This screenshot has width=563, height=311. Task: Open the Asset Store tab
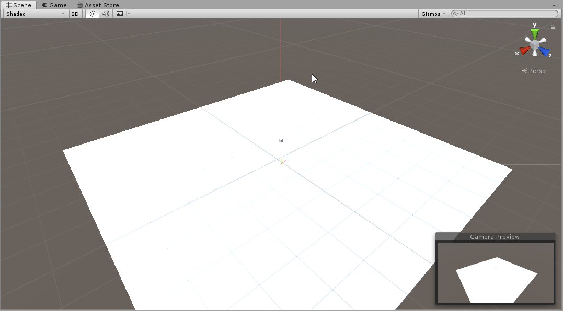tap(98, 5)
